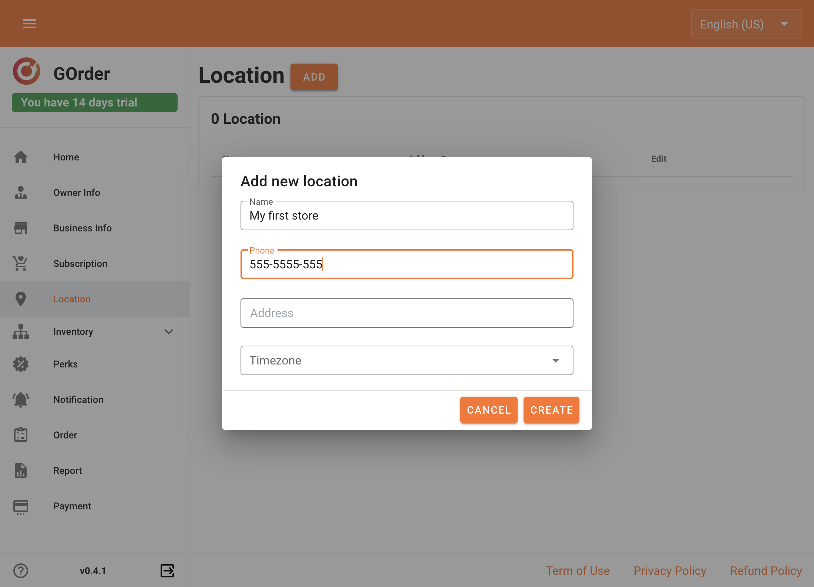Open the Refund Policy link
Viewport: 814px width, 587px height.
tap(766, 571)
